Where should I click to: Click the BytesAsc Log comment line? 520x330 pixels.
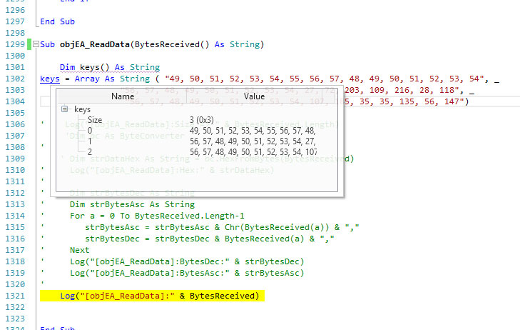[187, 273]
